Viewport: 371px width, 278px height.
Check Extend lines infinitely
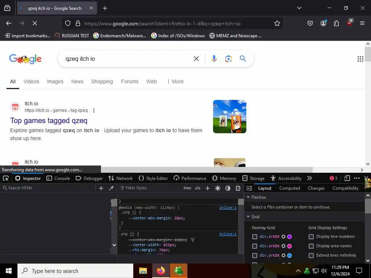(x=311, y=256)
